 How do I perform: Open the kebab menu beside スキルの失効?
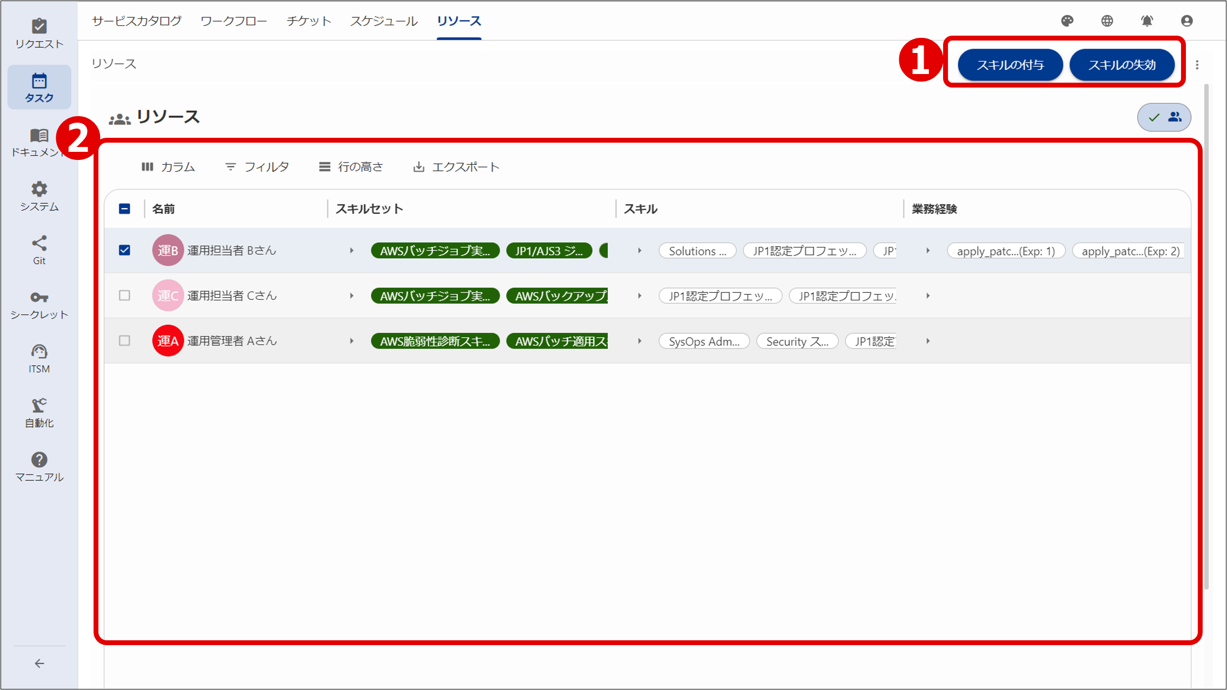[x=1198, y=64]
